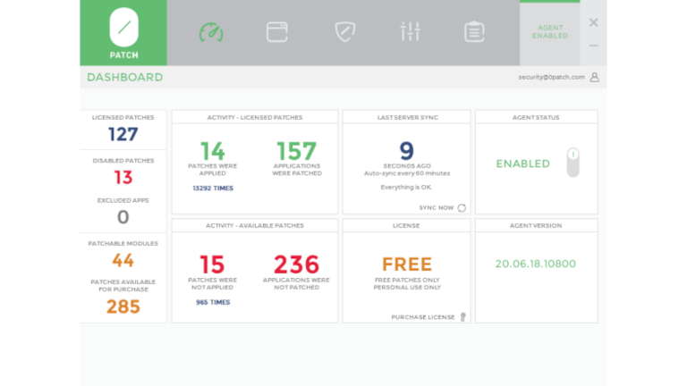Open the patches shield icon
Viewport: 687px width, 386px height.
point(344,32)
